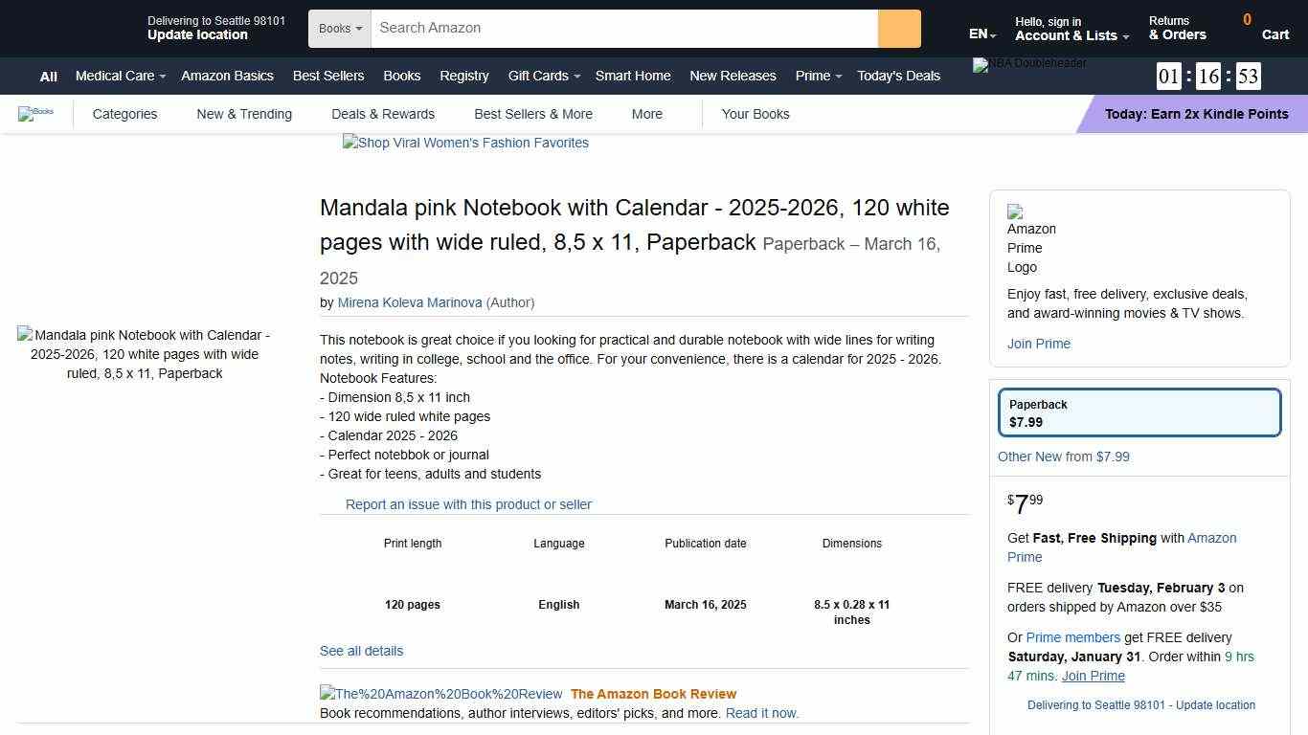
Task: Open Shop Viral Women's Fashion Favorites banner
Action: click(x=465, y=143)
